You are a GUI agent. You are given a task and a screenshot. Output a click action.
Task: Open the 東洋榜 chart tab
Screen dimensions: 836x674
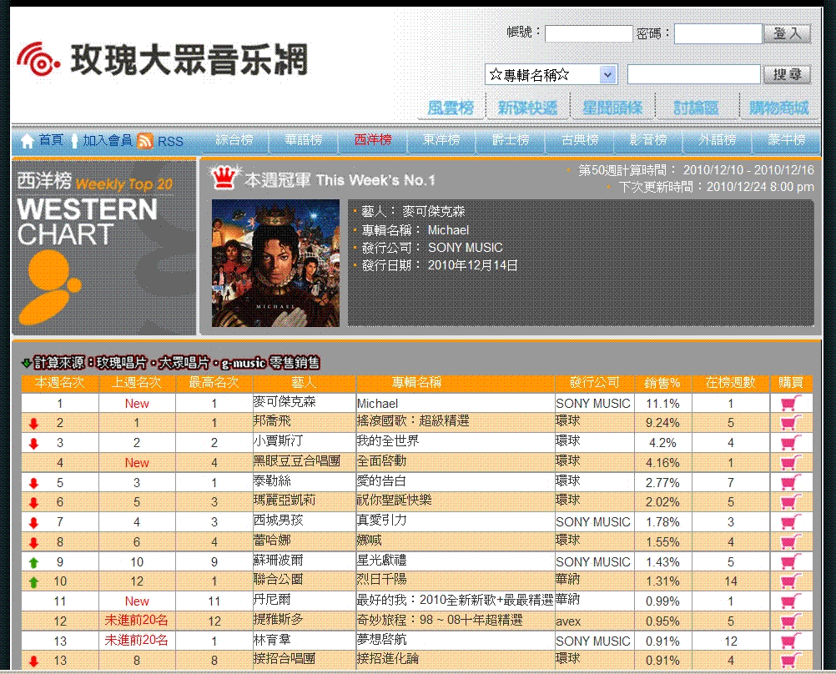click(x=441, y=139)
